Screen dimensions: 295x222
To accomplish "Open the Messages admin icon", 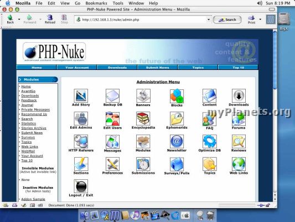I will click(x=112, y=142).
